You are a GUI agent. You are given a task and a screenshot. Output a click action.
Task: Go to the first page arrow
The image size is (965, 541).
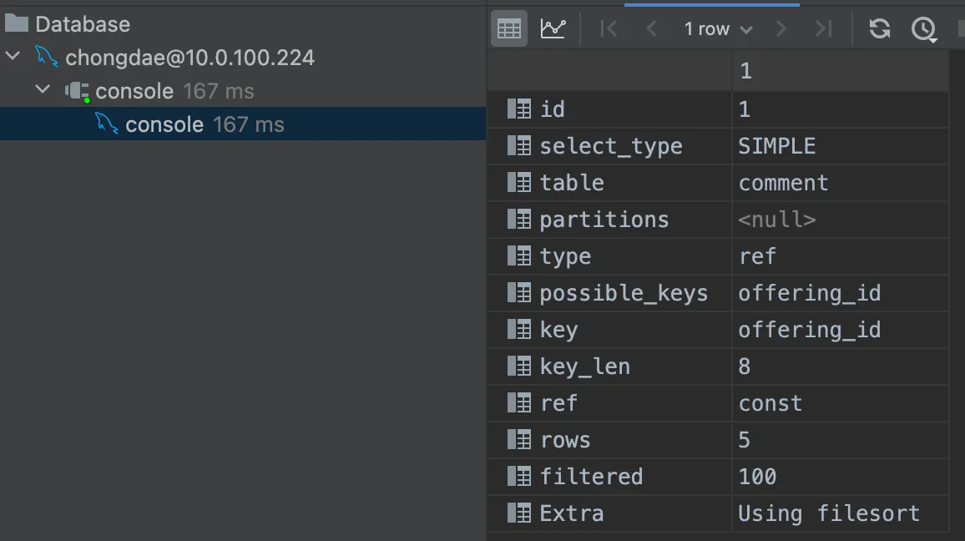tap(609, 29)
